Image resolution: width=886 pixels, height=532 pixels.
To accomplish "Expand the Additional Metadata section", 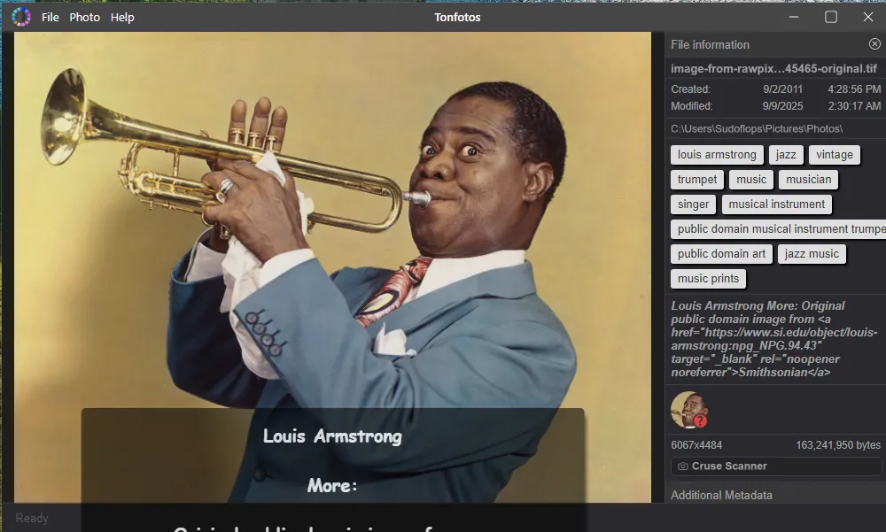I will (x=721, y=496).
